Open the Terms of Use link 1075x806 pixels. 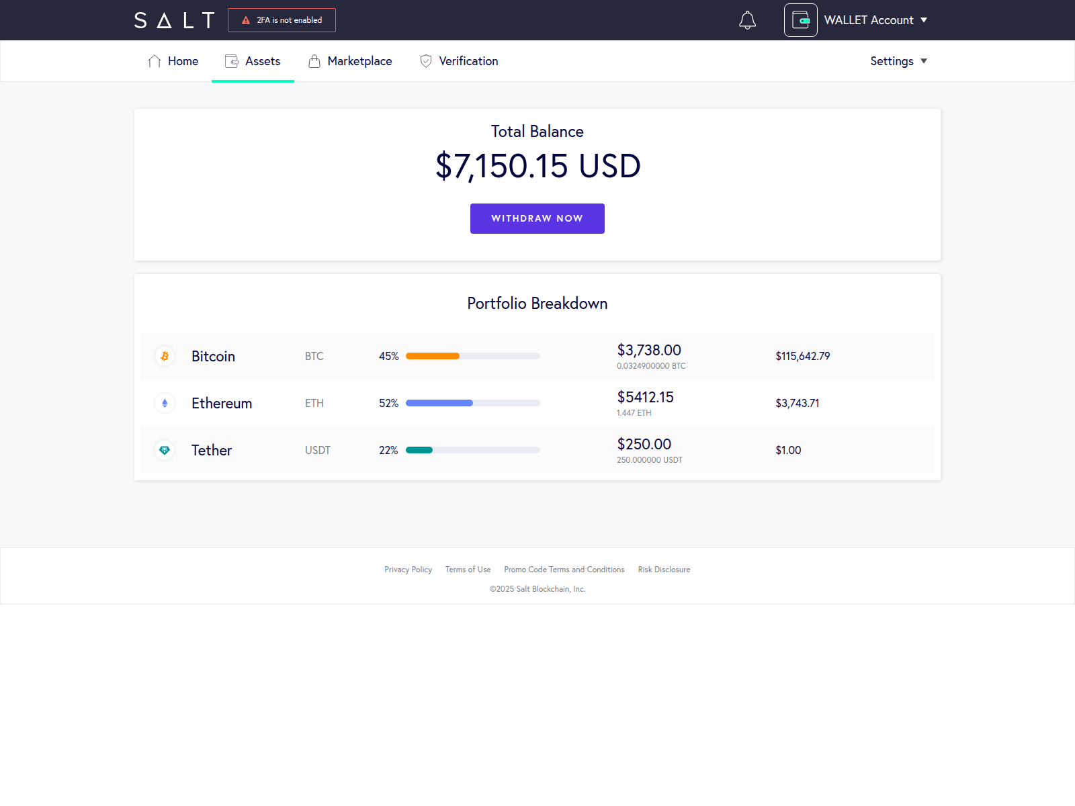click(x=468, y=570)
